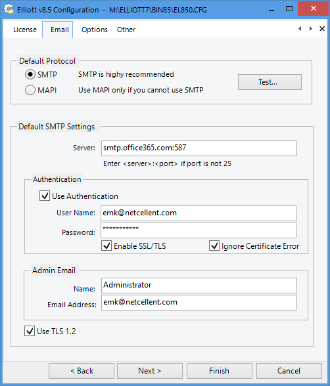Switch to the License tab
The image size is (330, 386).
[x=25, y=30]
